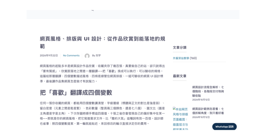The image size is (266, 140).
Task: Click the article title 網頁風格、排版與 UI 設計
Action: pos(102,42)
